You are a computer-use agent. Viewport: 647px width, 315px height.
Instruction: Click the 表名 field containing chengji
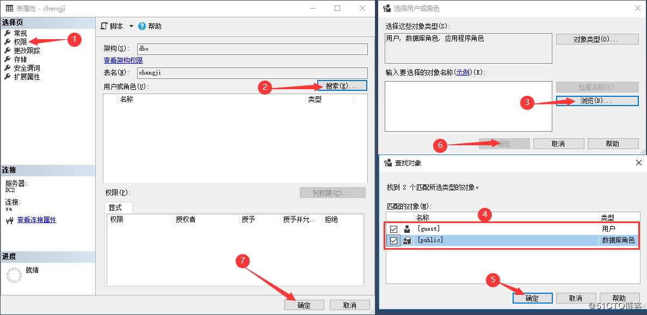252,73
